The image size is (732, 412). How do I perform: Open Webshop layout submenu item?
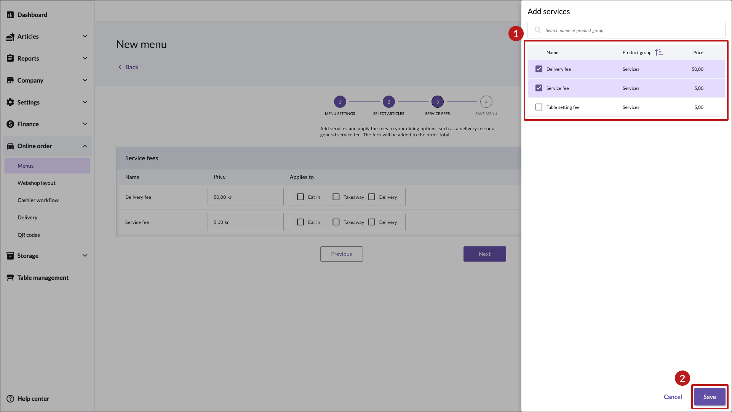point(37,183)
